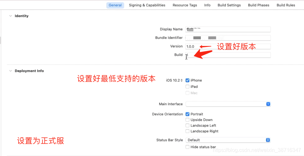This screenshot has height=156, width=304.
Task: Switch to the Info tab
Action: pyautogui.click(x=207, y=5)
